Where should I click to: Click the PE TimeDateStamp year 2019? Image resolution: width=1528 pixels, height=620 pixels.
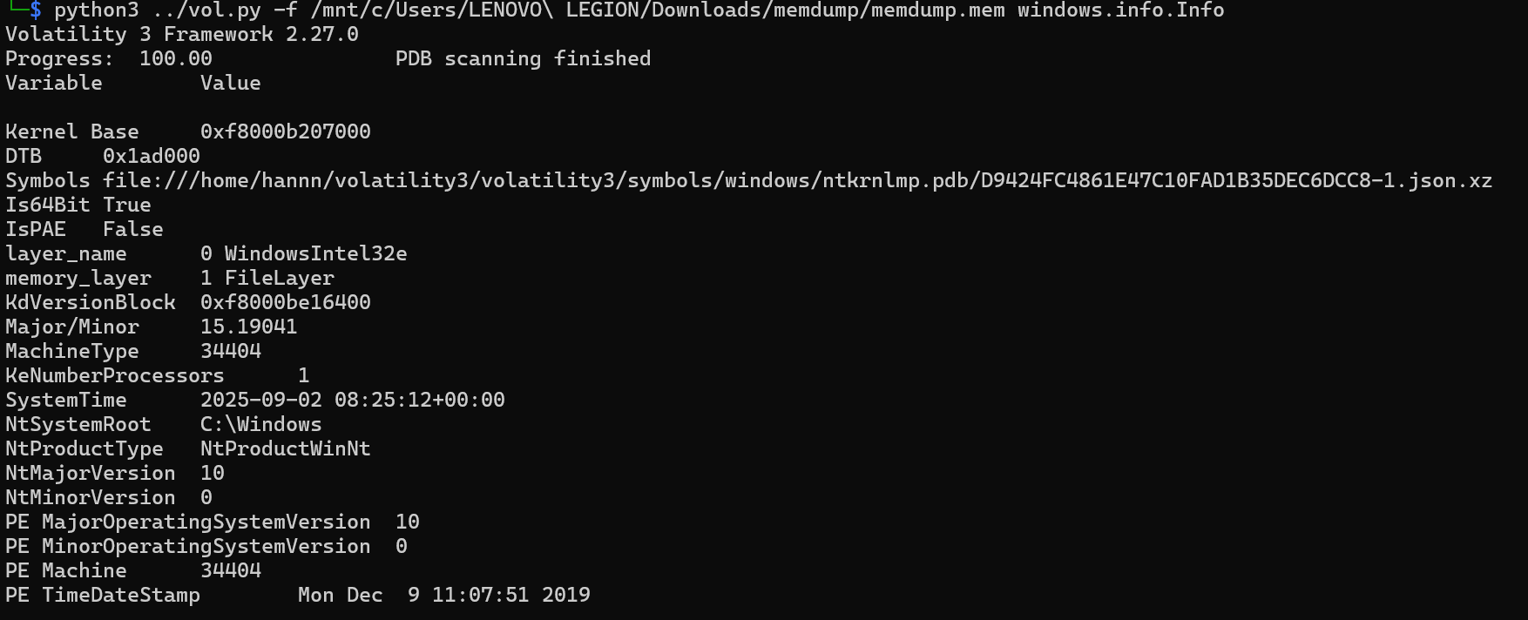tap(565, 595)
